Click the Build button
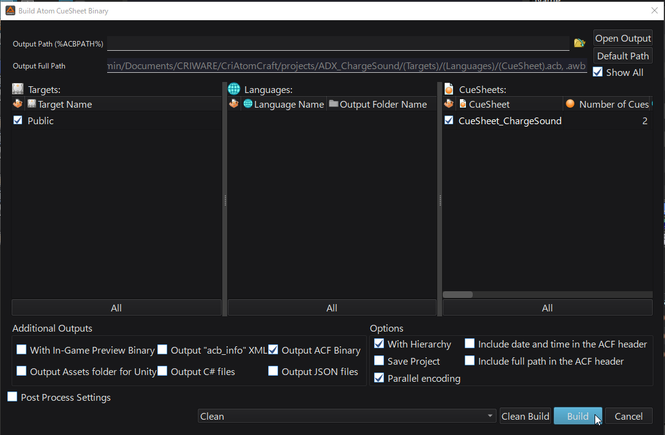The height and width of the screenshot is (435, 665). tap(577, 416)
